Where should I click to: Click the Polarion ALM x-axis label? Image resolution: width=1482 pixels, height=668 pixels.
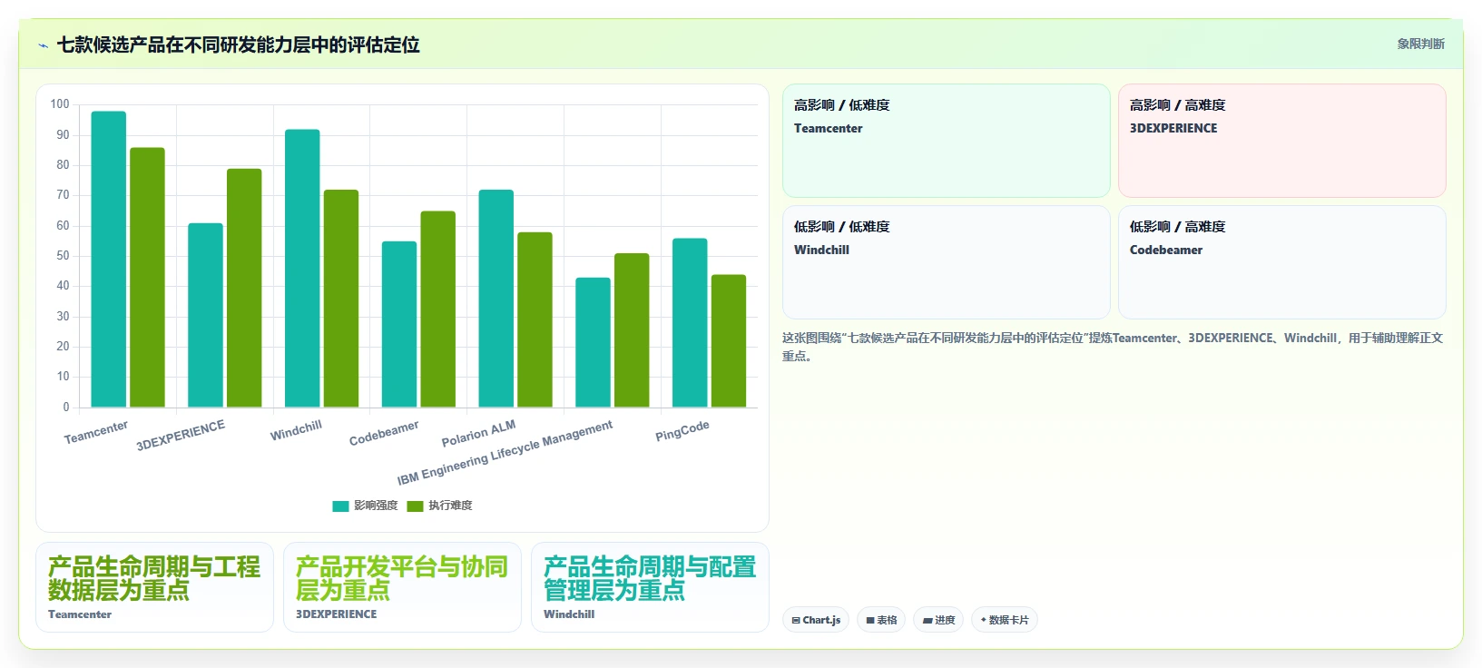tap(478, 434)
